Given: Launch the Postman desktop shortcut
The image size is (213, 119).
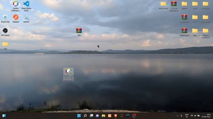Looking at the screenshot, I should pyautogui.click(x=16, y=19).
